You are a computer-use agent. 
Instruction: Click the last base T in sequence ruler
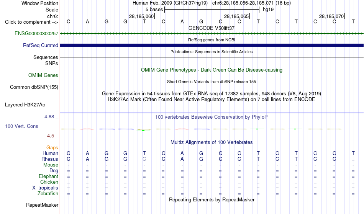coord(353,21)
